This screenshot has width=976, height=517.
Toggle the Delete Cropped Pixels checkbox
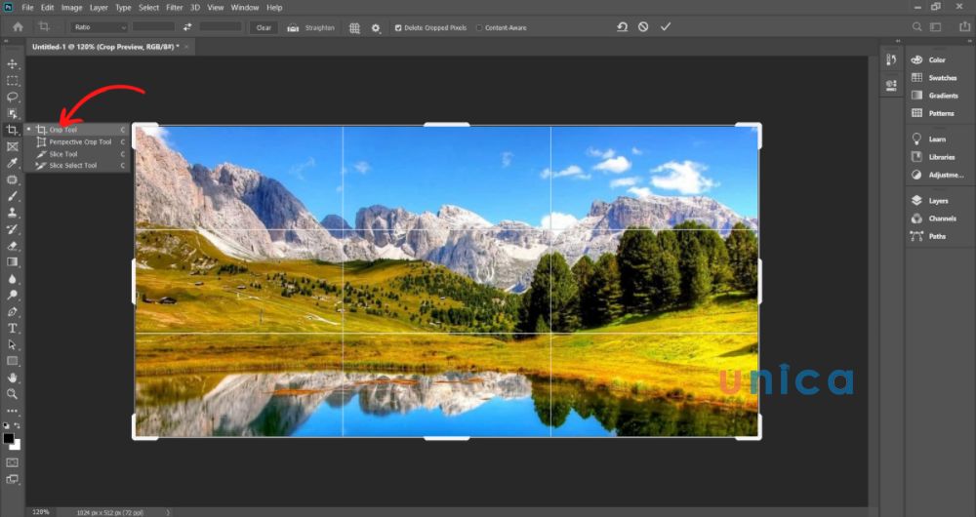(x=398, y=28)
